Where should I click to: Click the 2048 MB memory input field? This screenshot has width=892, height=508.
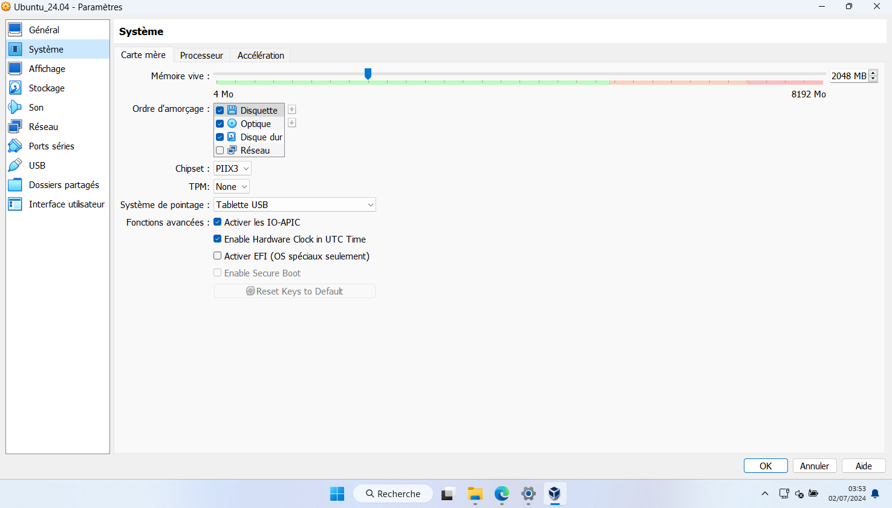849,76
